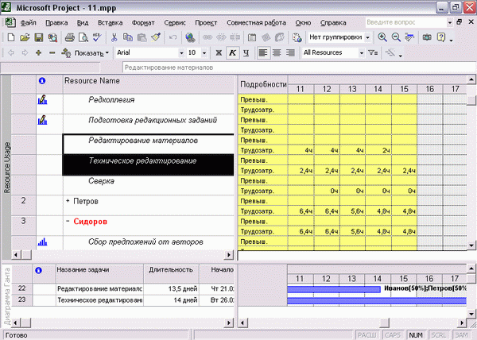477x340 pixels.
Task: Open the Формат menu
Action: (x=143, y=23)
